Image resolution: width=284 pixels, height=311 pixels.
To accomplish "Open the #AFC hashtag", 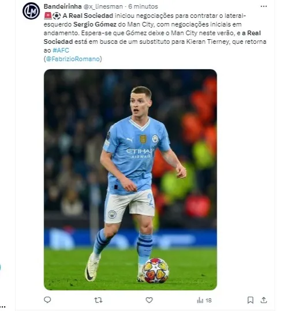I will [61, 50].
